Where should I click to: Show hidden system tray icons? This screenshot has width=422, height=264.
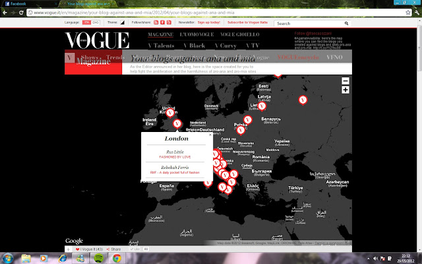pos(369,258)
